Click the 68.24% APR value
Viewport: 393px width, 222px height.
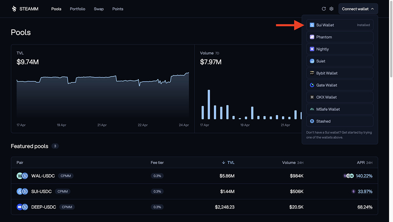pyautogui.click(x=365, y=207)
